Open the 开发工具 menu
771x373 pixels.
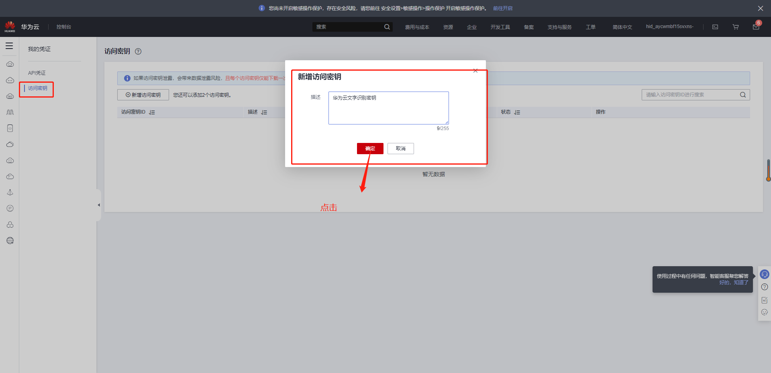pyautogui.click(x=500, y=27)
